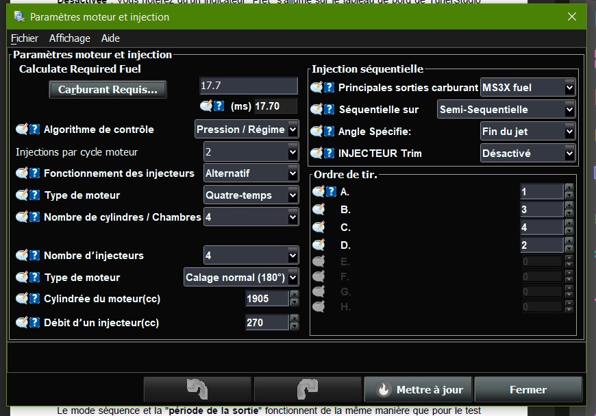Click the Débit d'un injecteur input field
The height and width of the screenshot is (416, 596).
[266, 322]
